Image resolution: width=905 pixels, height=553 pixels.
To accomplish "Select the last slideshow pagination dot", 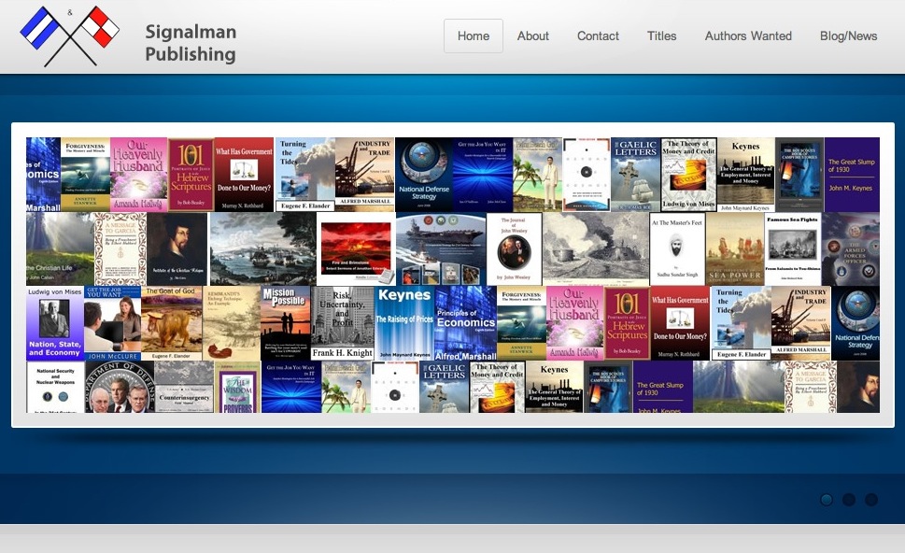I will coord(871,500).
